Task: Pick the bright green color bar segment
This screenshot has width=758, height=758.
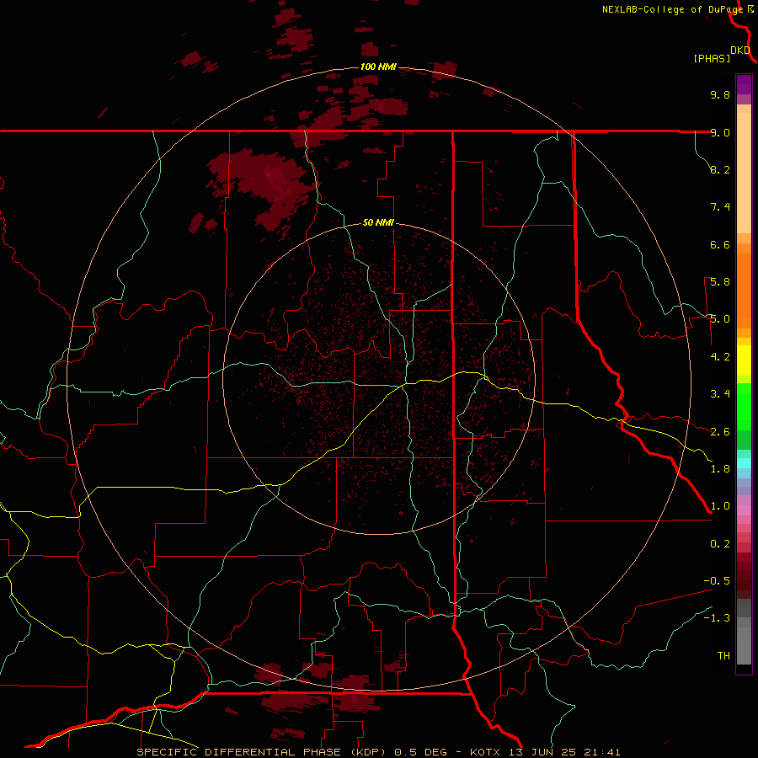Action: tap(744, 407)
